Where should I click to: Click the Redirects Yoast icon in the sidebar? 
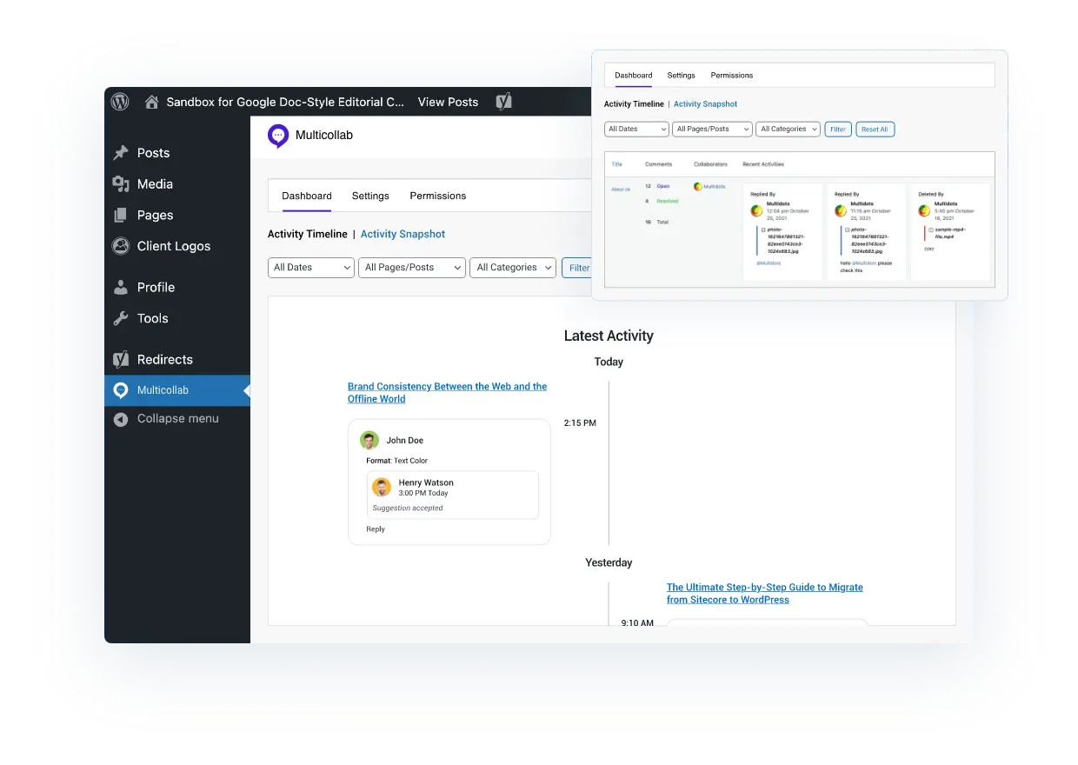(121, 359)
